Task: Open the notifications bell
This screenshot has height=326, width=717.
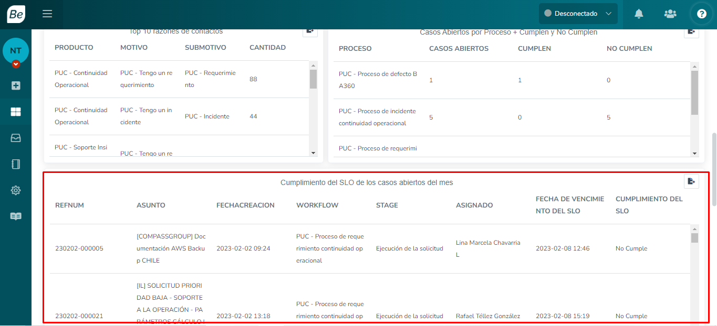Action: [639, 14]
